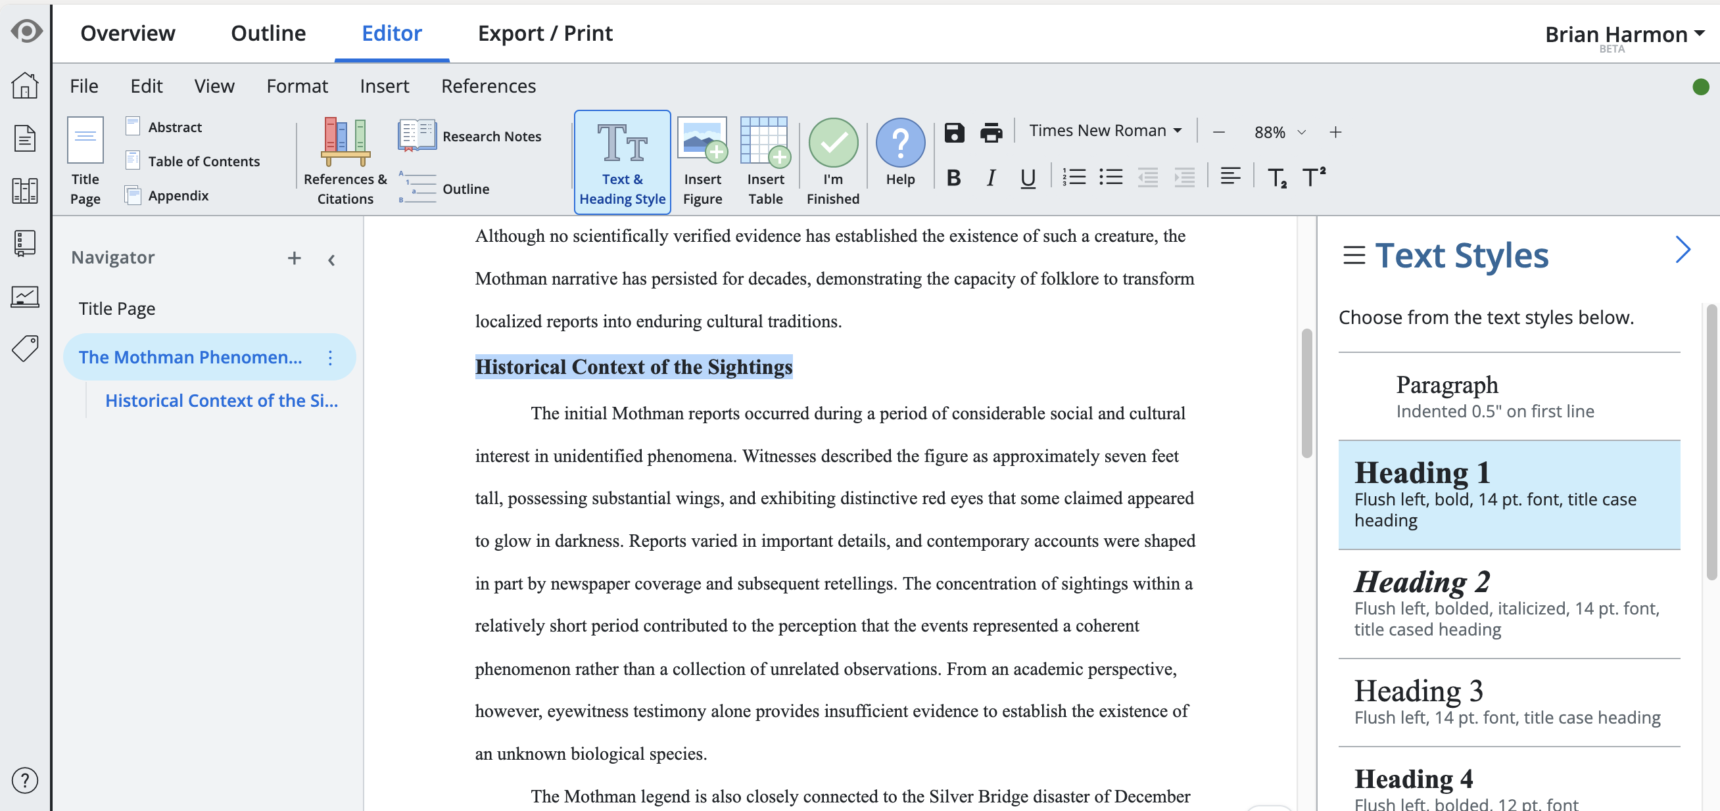Toggle numbered list
The width and height of the screenshot is (1720, 811).
pos(1074,177)
